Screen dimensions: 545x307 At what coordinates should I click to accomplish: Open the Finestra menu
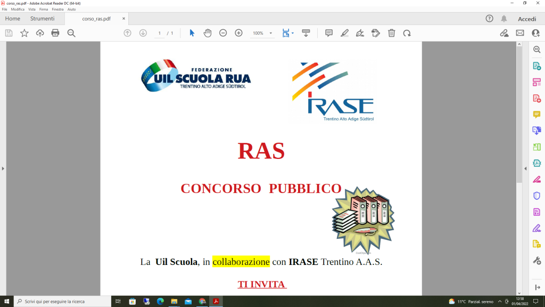[57, 10]
